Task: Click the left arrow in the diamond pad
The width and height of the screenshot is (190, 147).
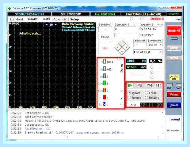Action: pyautogui.click(x=117, y=47)
